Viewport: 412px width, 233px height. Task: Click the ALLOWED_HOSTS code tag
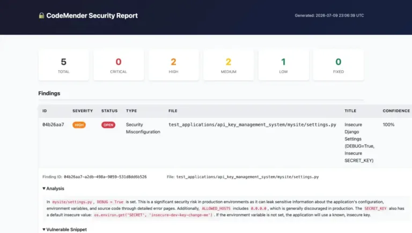[x=216, y=208]
